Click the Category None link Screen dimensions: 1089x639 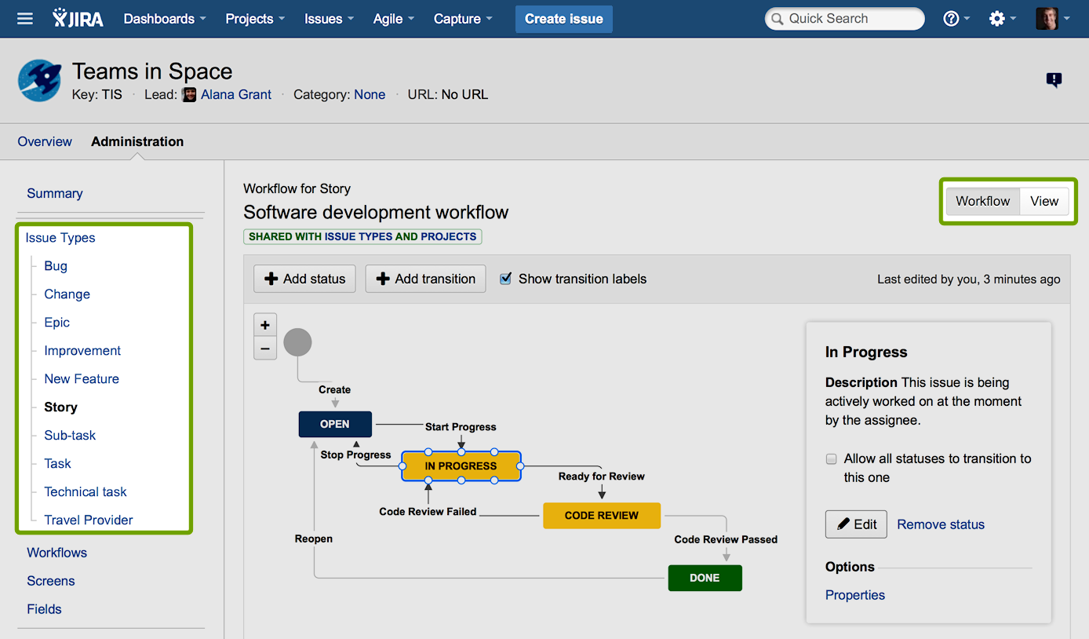370,94
